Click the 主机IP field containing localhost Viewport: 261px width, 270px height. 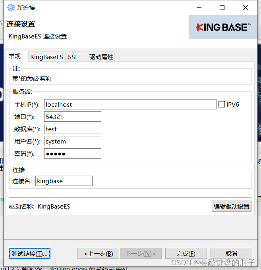(x=130, y=104)
